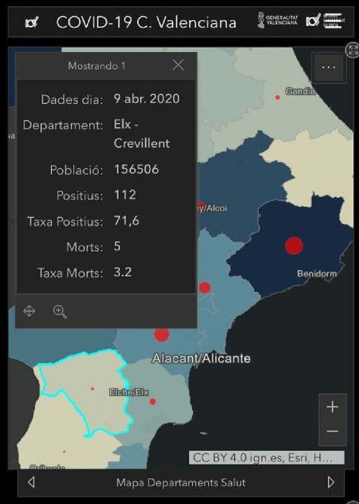Click the Generalitat Valenciana logo
The height and width of the screenshot is (504, 359).
pyautogui.click(x=279, y=21)
